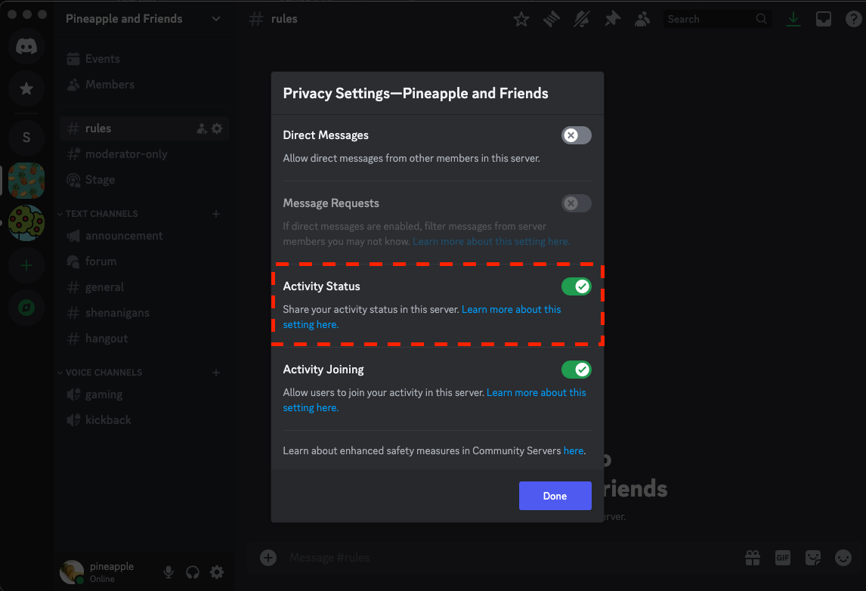This screenshot has height=591, width=866.
Task: Open the general text channel
Action: (x=104, y=287)
